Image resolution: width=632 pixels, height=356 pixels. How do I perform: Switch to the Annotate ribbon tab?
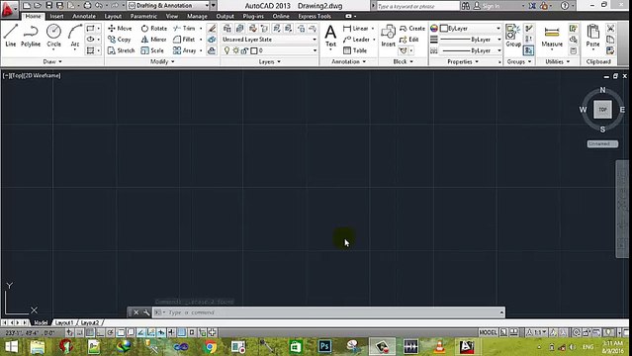pyautogui.click(x=84, y=16)
